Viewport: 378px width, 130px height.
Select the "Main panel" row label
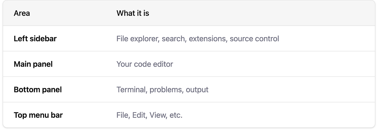tap(33, 64)
